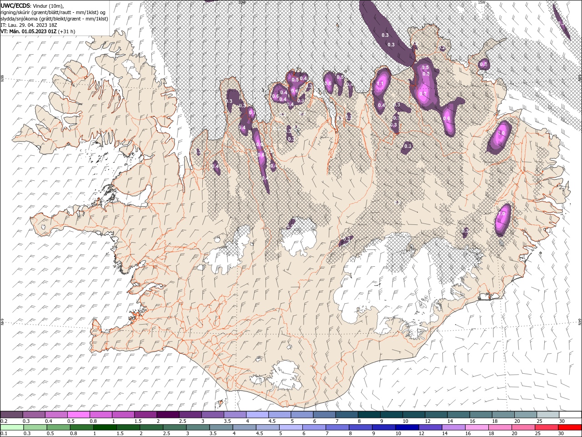Click the 15W longitude label
The width and height of the screenshot is (582, 437).
[x=482, y=2]
